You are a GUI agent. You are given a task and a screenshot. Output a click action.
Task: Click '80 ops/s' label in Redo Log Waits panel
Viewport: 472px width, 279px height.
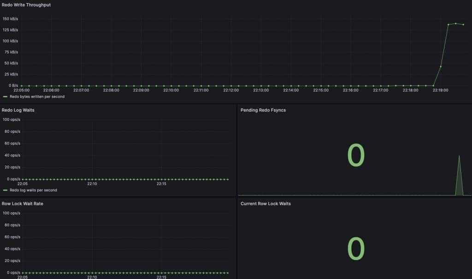pos(12,132)
